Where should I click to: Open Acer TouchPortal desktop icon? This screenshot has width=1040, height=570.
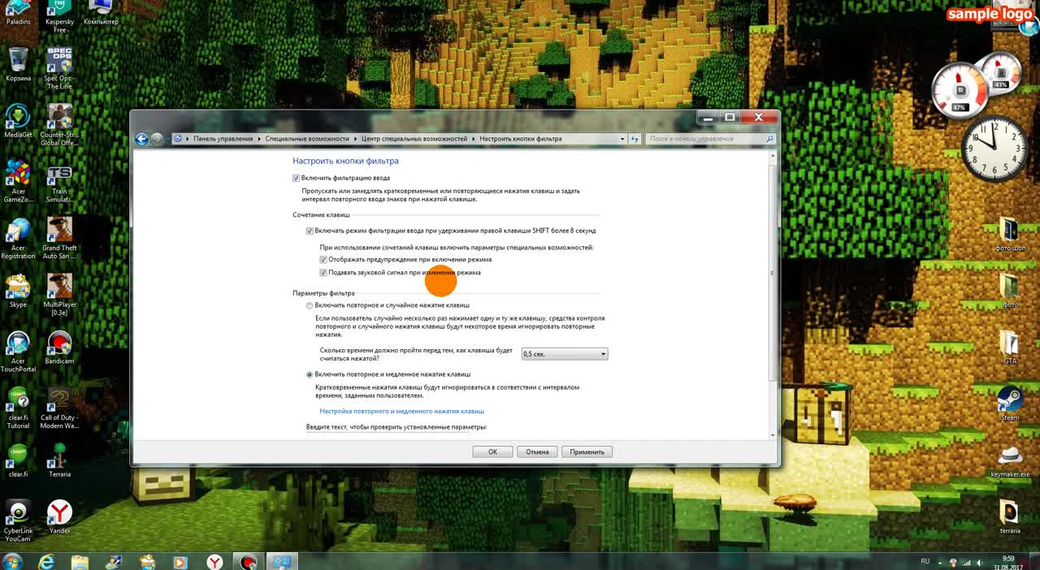(x=18, y=352)
